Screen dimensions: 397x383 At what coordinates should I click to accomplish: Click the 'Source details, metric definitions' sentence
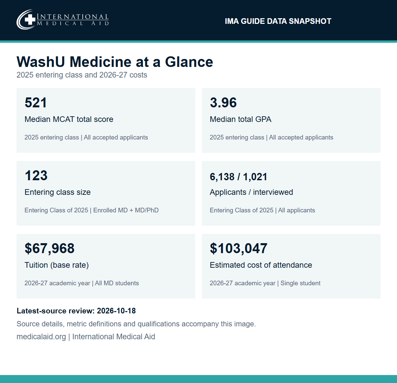click(x=136, y=324)
